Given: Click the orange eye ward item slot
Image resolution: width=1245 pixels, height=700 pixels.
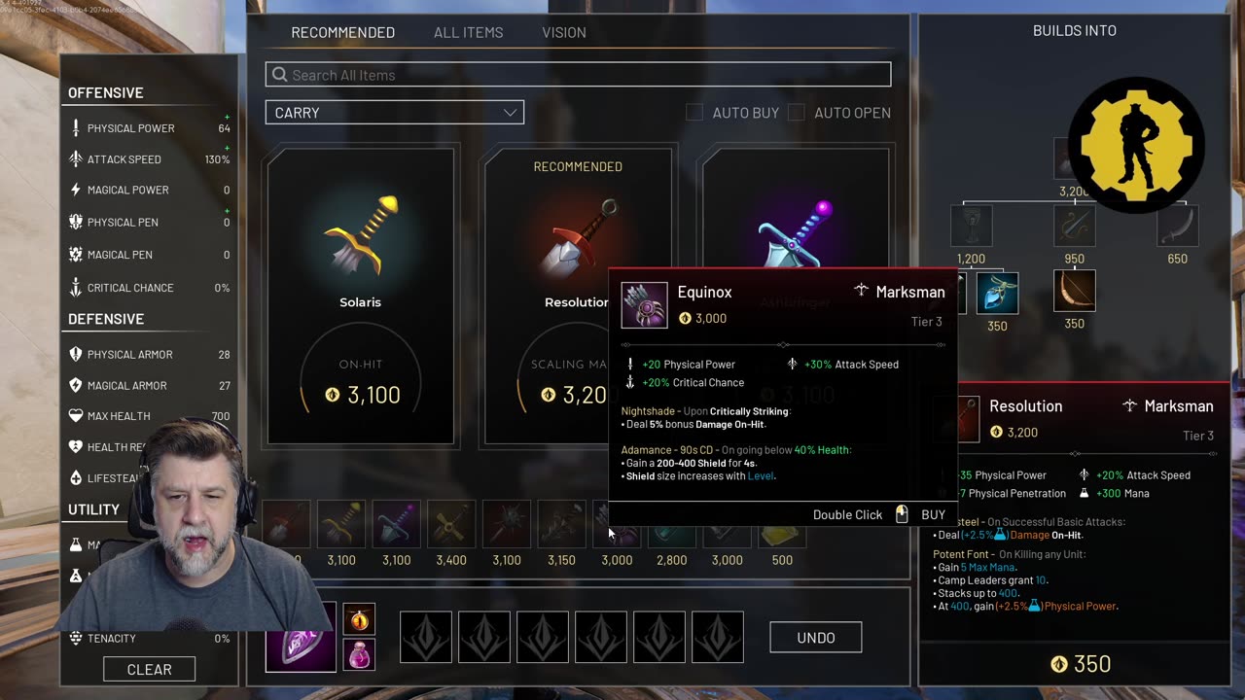Looking at the screenshot, I should click(x=359, y=618).
